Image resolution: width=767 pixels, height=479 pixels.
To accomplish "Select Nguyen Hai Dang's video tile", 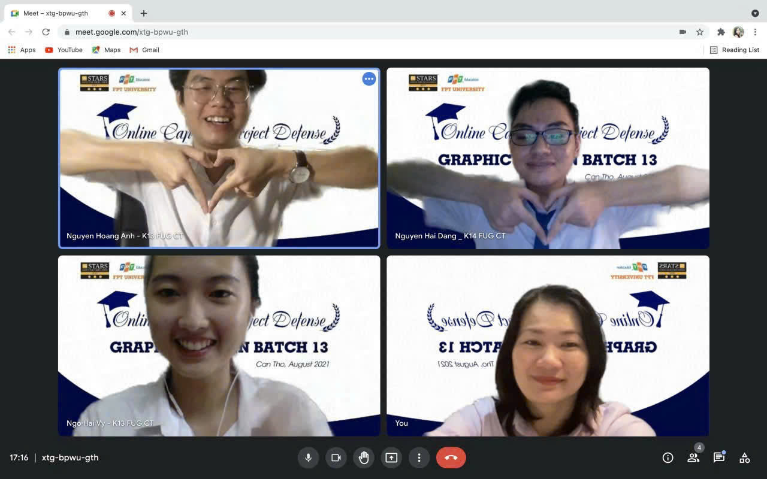I will pos(548,158).
